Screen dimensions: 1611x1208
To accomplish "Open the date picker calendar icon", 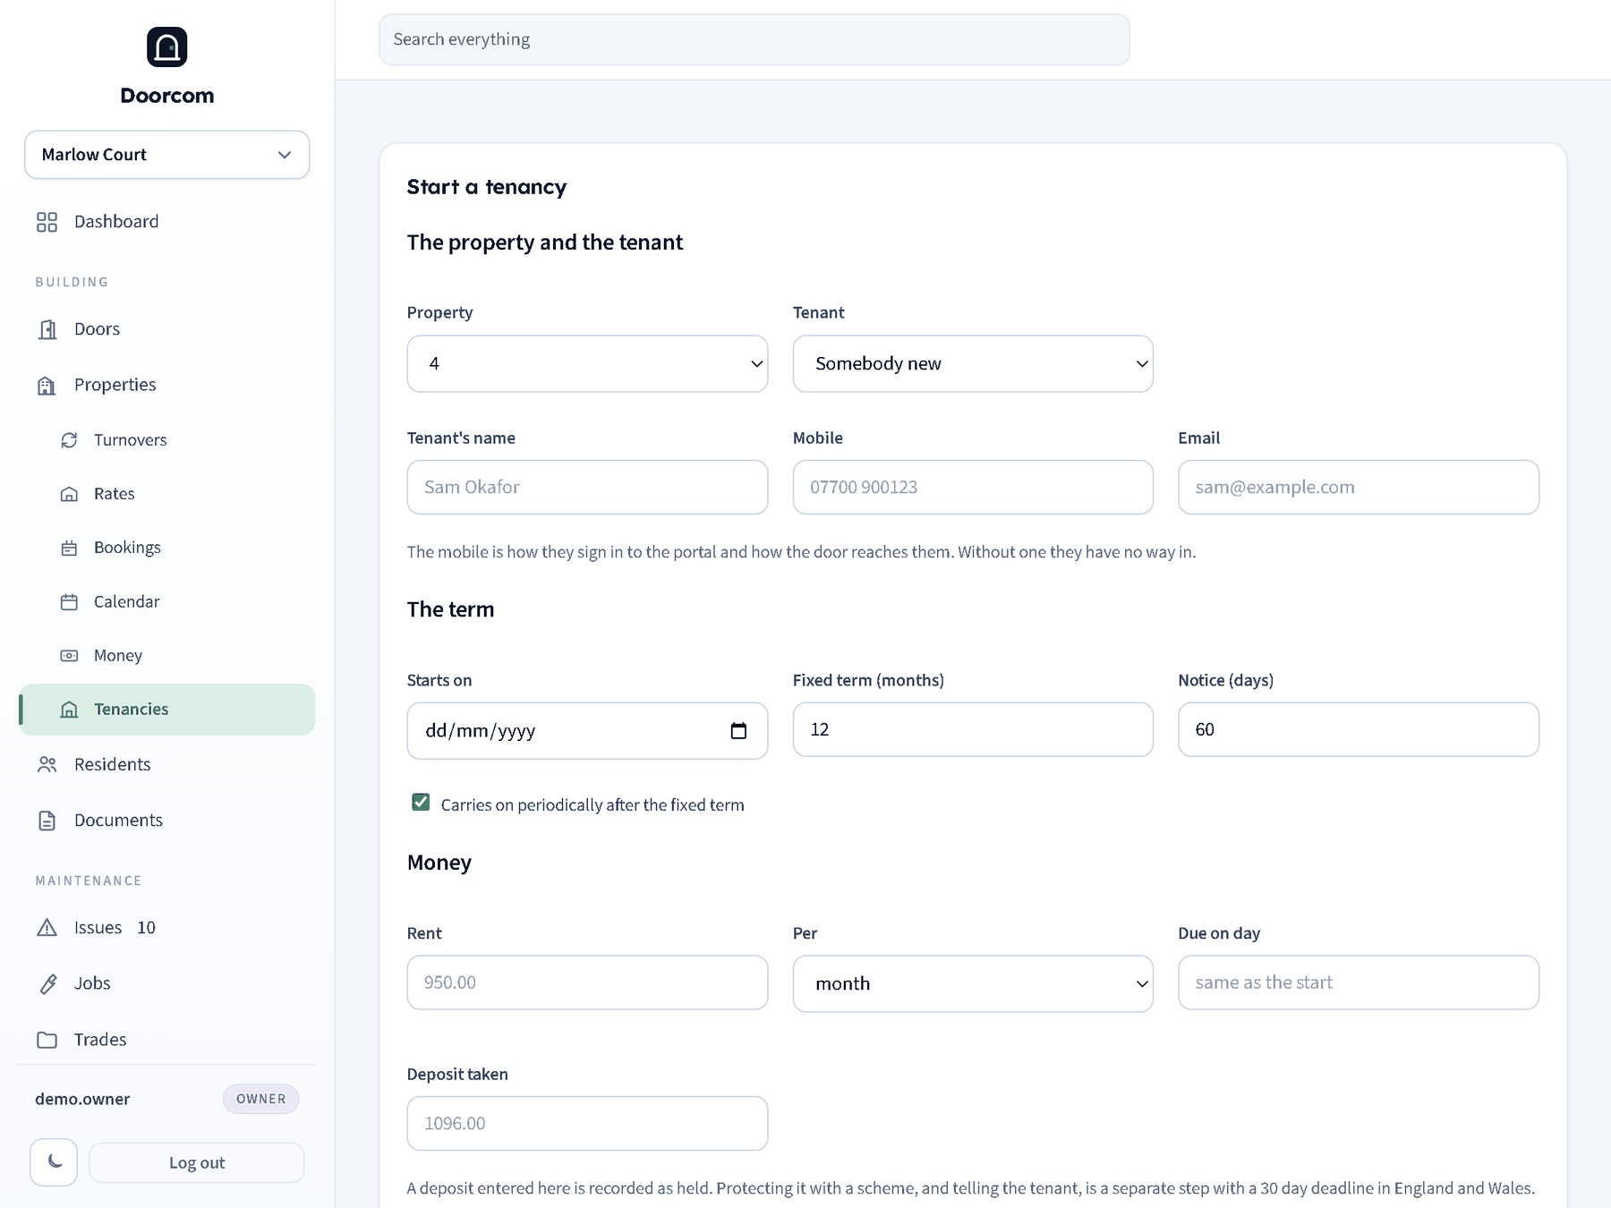I will pyautogui.click(x=738, y=731).
